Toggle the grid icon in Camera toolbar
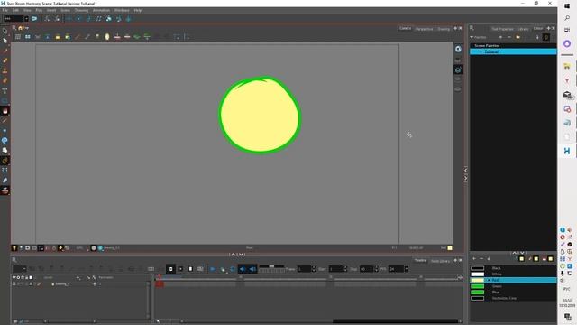Viewport: 577px width, 325px height. click(18, 37)
